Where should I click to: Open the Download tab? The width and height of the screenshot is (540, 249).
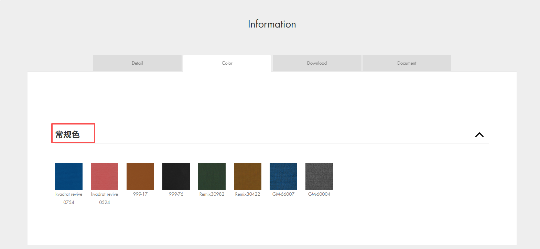(317, 63)
